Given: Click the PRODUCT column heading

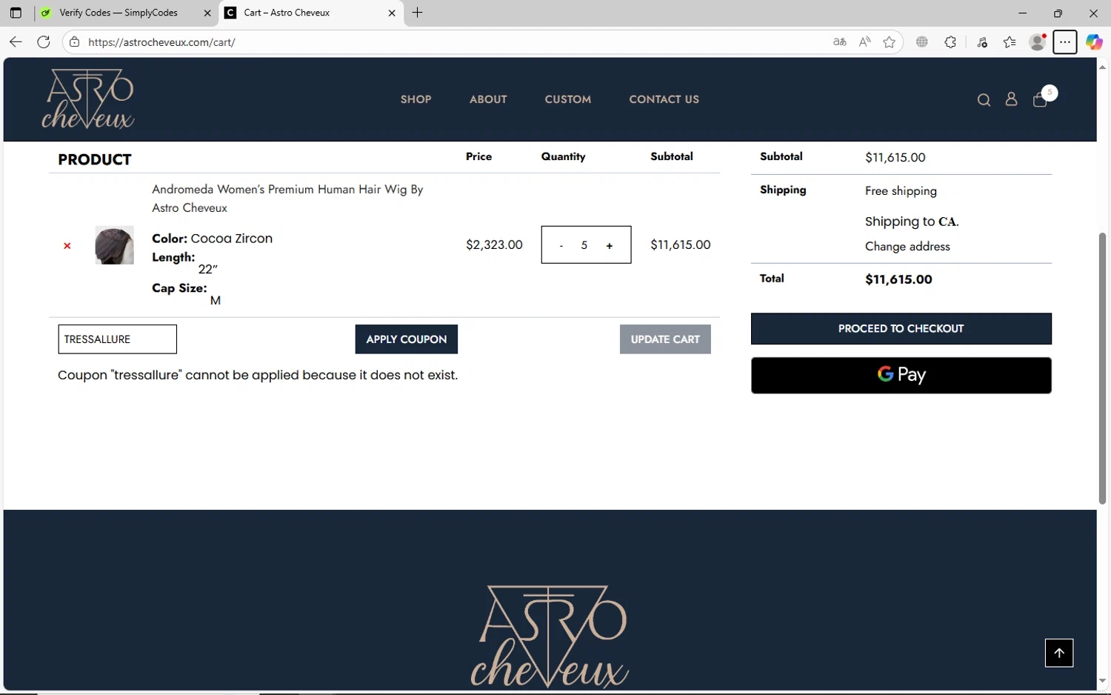Looking at the screenshot, I should (x=95, y=160).
